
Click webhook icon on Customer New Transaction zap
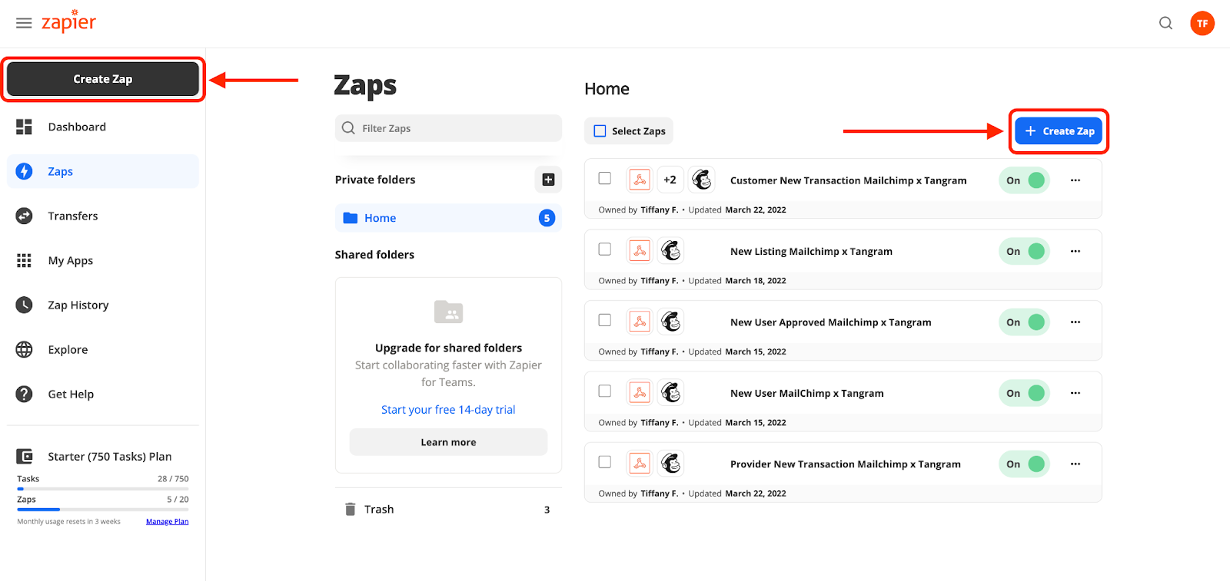pyautogui.click(x=640, y=180)
